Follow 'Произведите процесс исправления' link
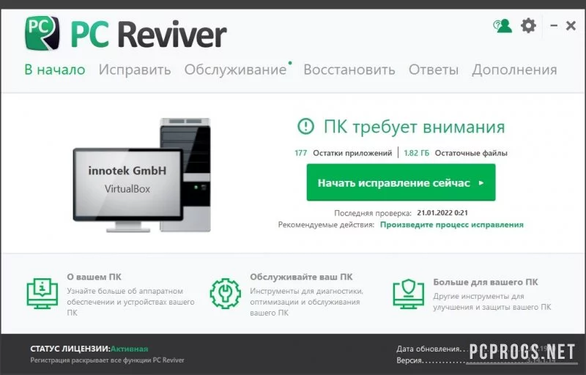Image resolution: width=586 pixels, height=375 pixels. [452, 224]
